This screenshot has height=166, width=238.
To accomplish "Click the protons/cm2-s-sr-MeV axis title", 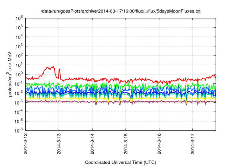I will click(9, 74).
